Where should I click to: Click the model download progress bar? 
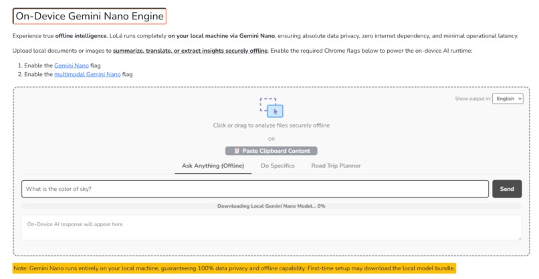click(272, 206)
